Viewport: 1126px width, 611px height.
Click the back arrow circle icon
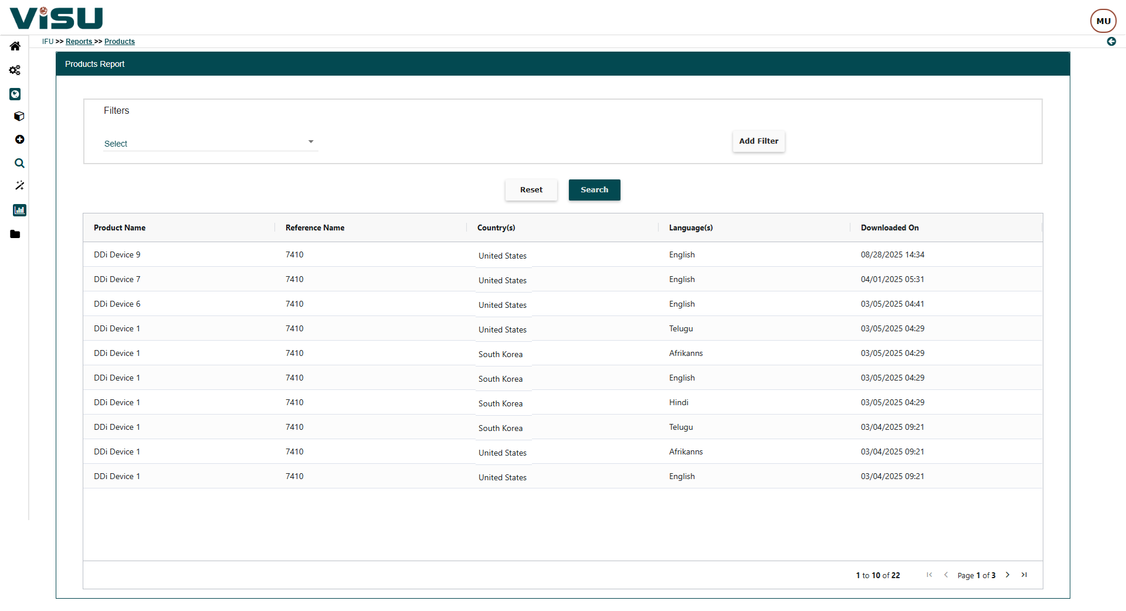(1111, 42)
